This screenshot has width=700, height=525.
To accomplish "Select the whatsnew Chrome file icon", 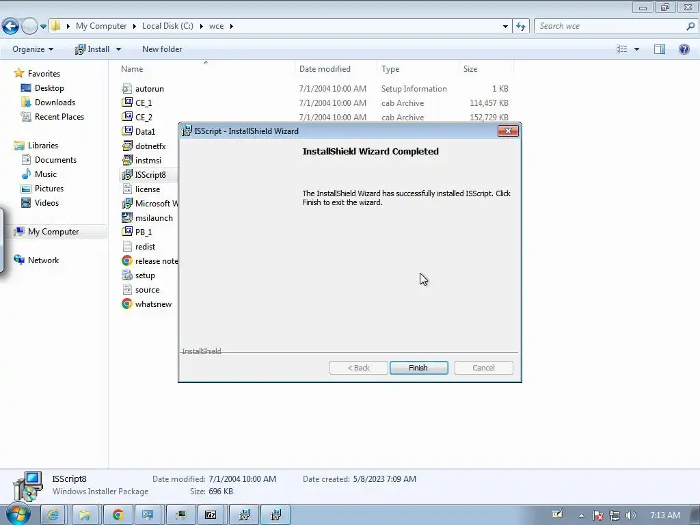I will (127, 304).
